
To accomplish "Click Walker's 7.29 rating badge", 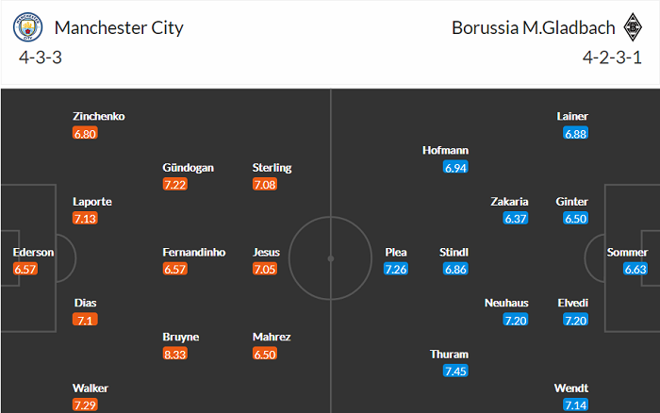I will pos(86,405).
